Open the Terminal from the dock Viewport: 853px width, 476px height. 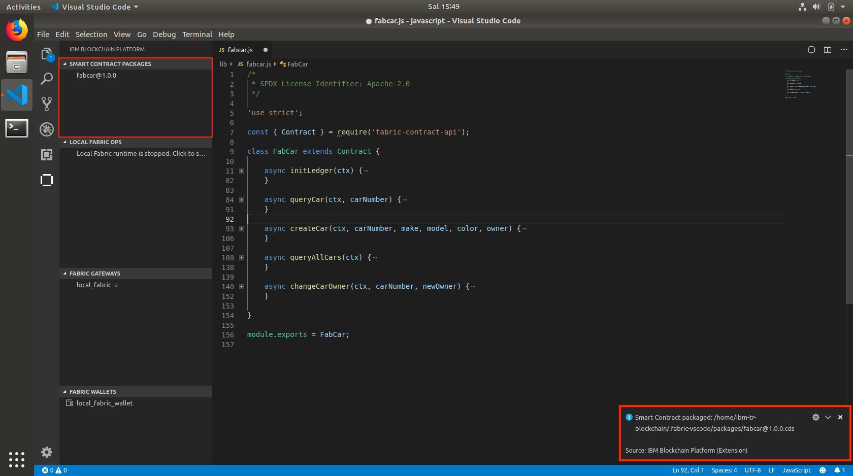[17, 128]
